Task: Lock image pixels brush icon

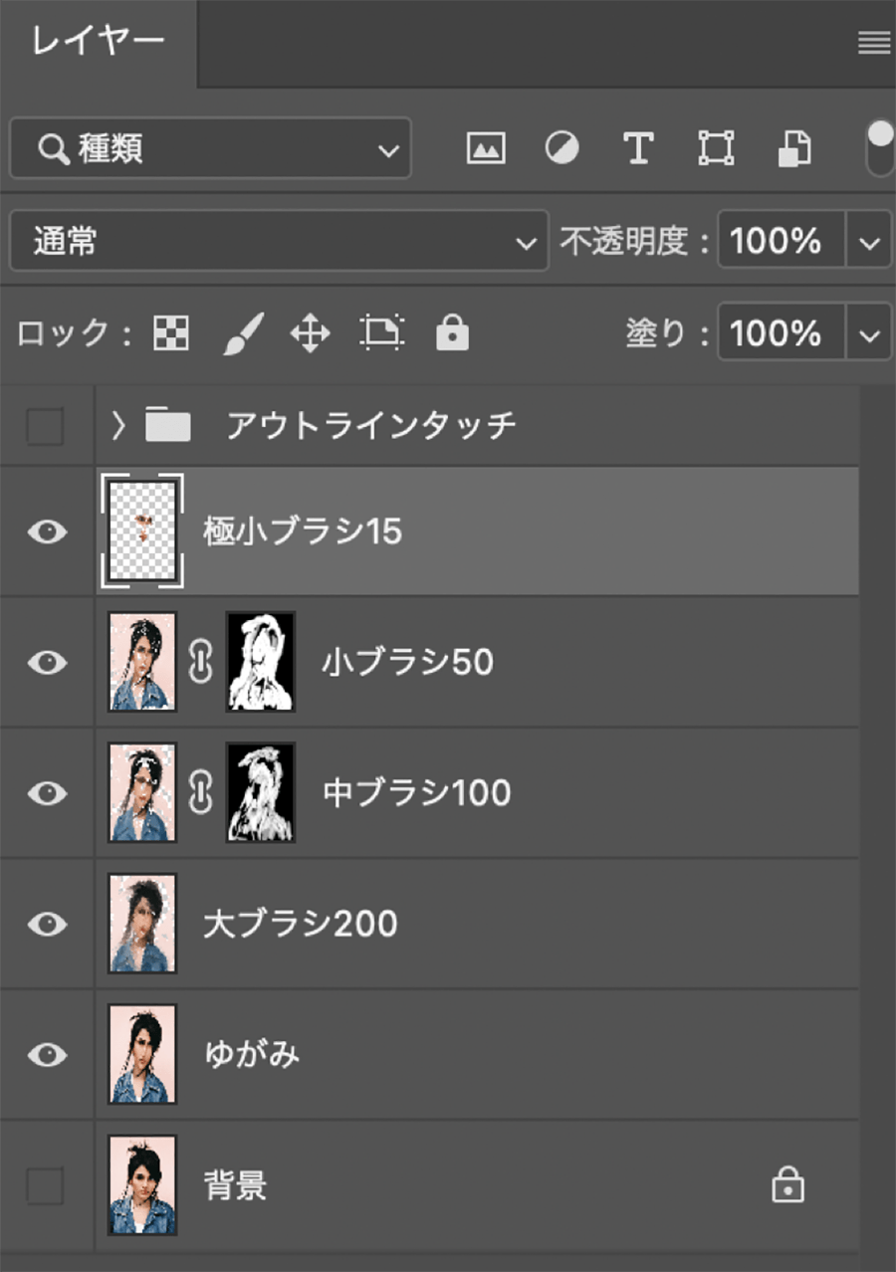Action: pos(242,334)
